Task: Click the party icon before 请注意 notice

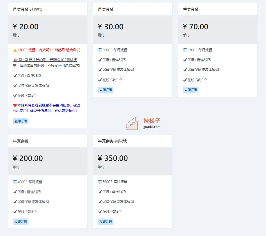Action: (x=15, y=60)
